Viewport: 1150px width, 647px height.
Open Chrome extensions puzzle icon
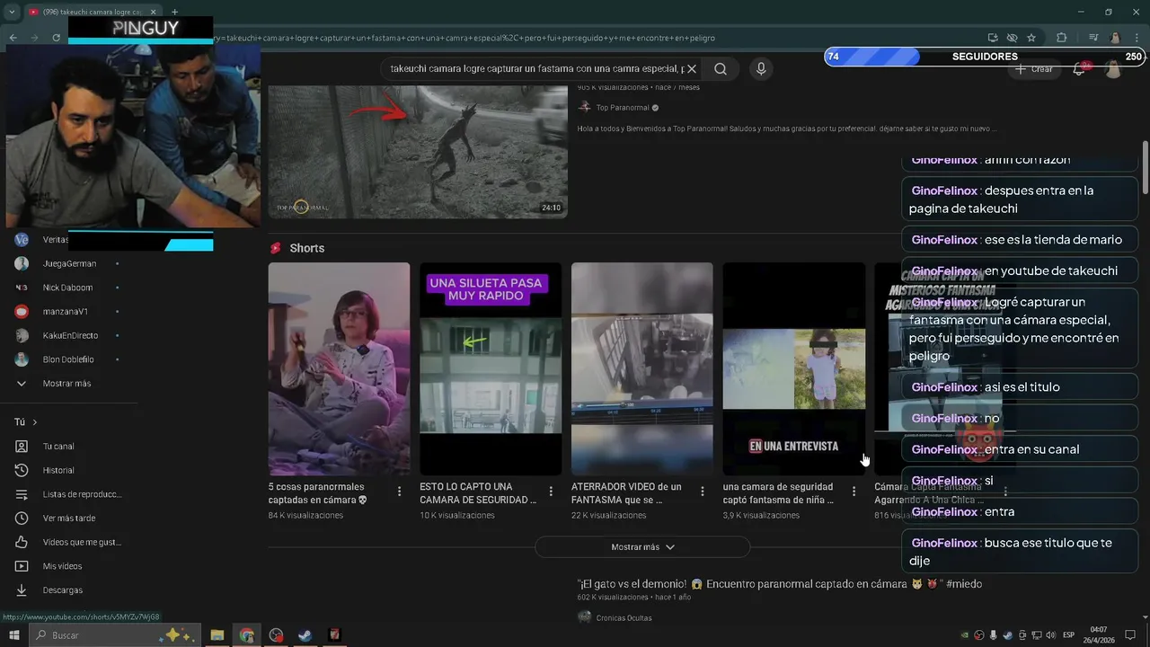coord(1062,38)
